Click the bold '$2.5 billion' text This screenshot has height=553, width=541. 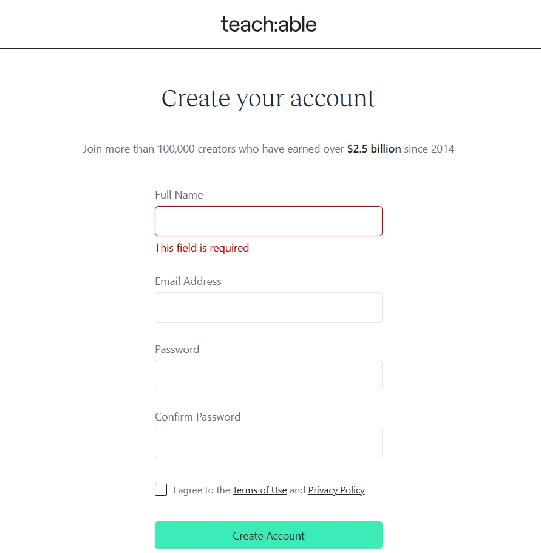click(373, 148)
